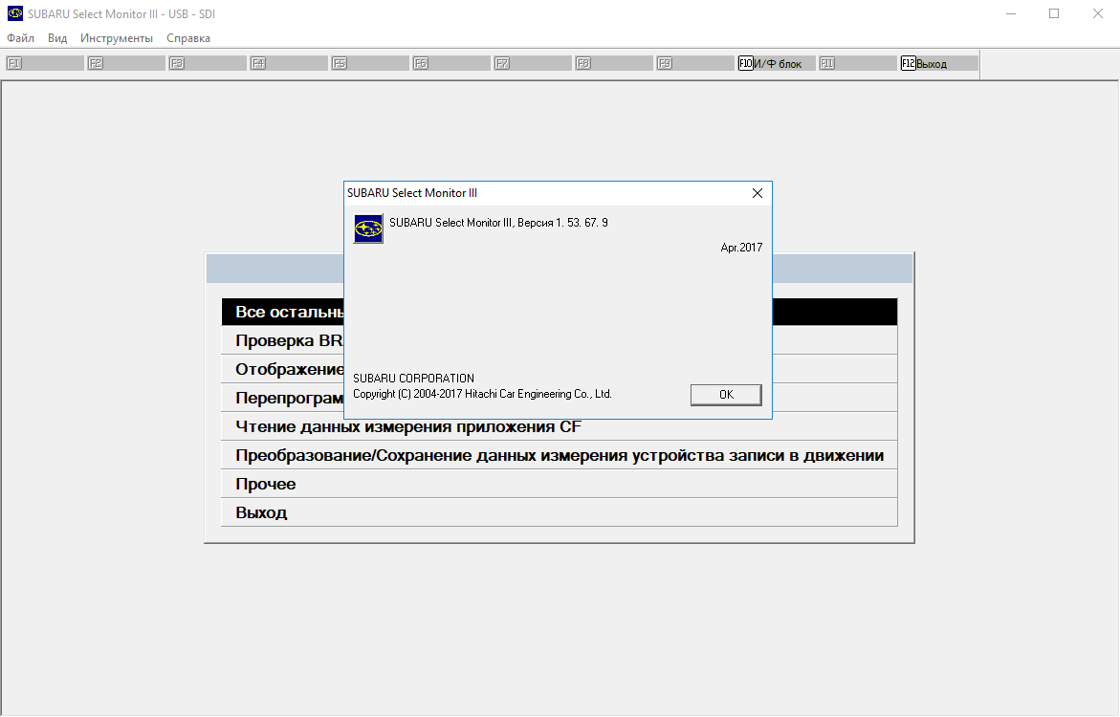This screenshot has height=717, width=1120.
Task: Click the F6 function key button
Action: click(450, 63)
